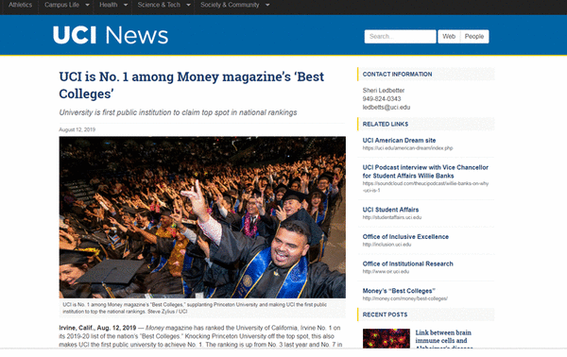Visit the UCI Student Affairs link

(x=390, y=210)
